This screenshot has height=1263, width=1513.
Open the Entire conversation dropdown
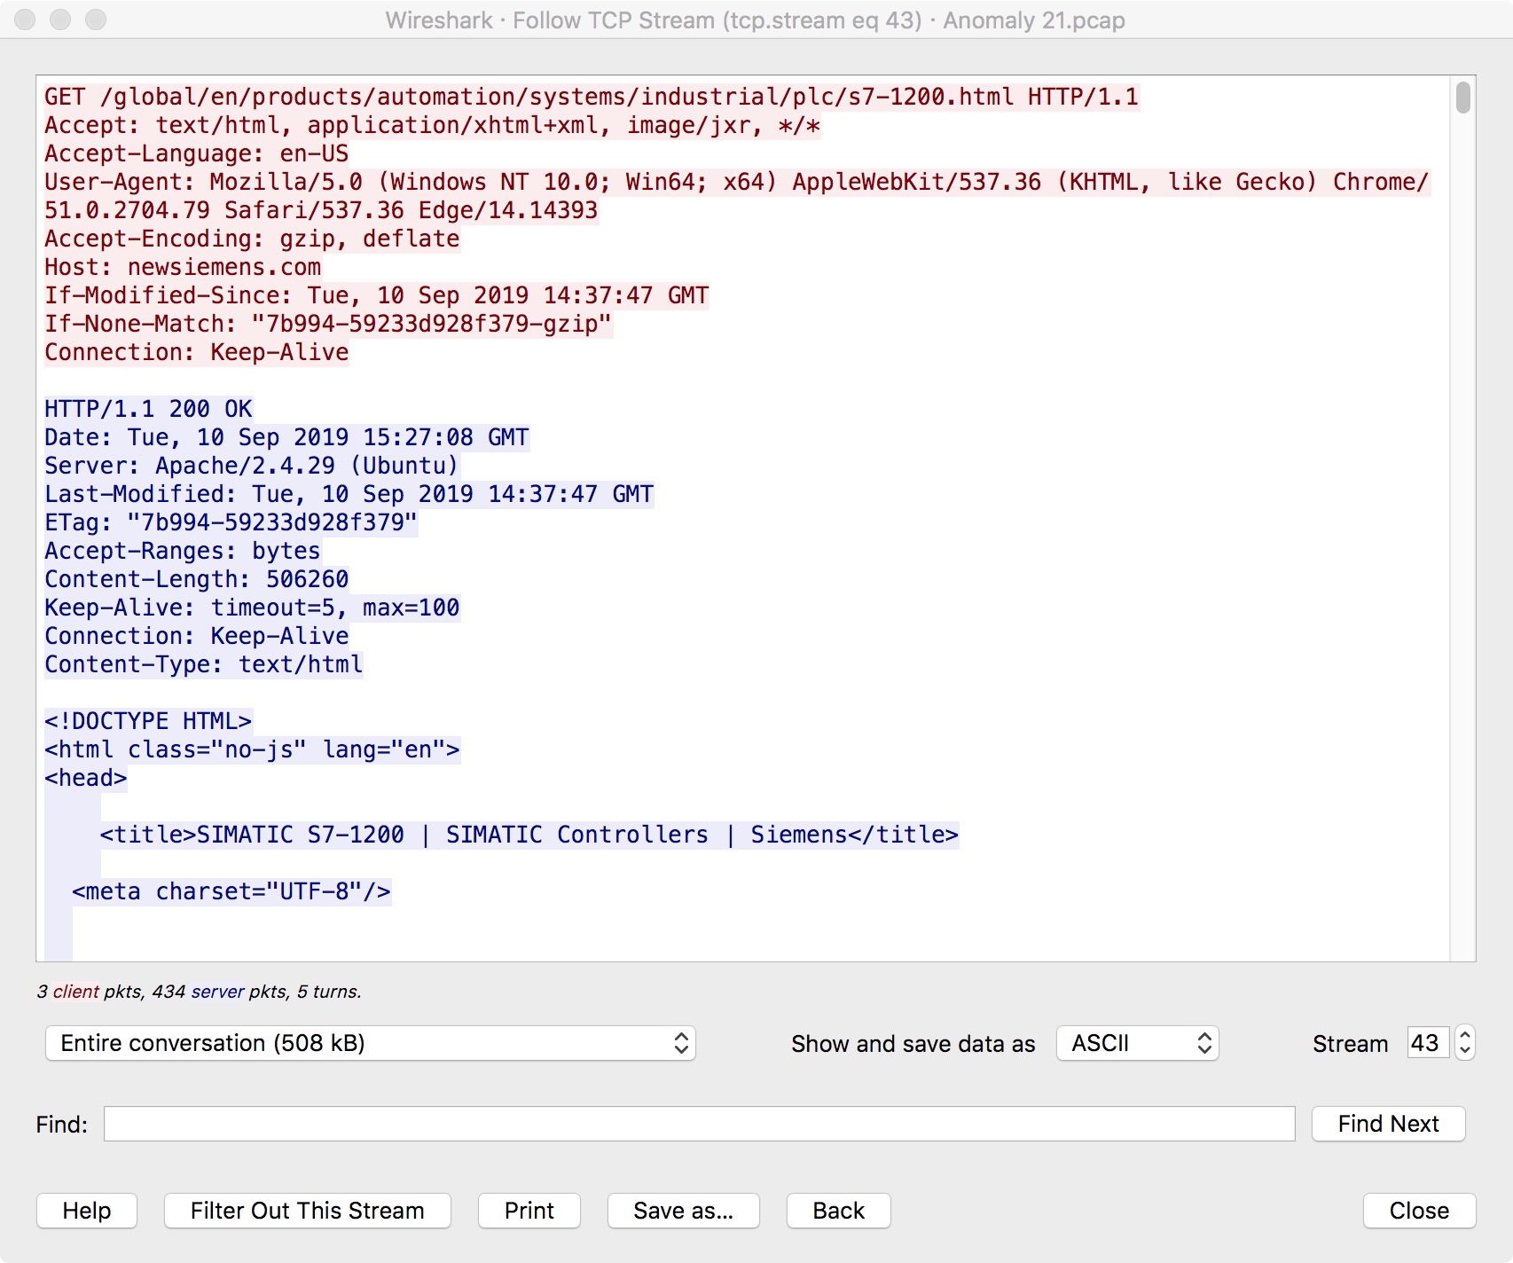click(x=370, y=1043)
